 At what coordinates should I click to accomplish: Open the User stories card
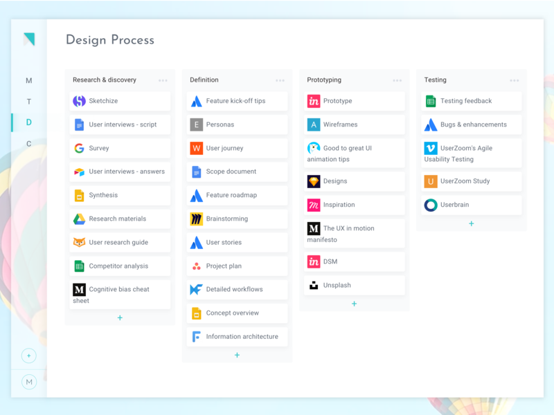[237, 243]
